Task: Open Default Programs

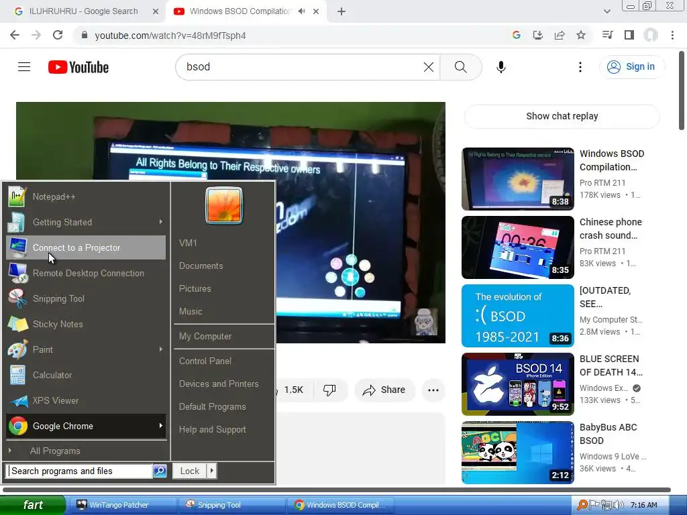Action: 212,406
